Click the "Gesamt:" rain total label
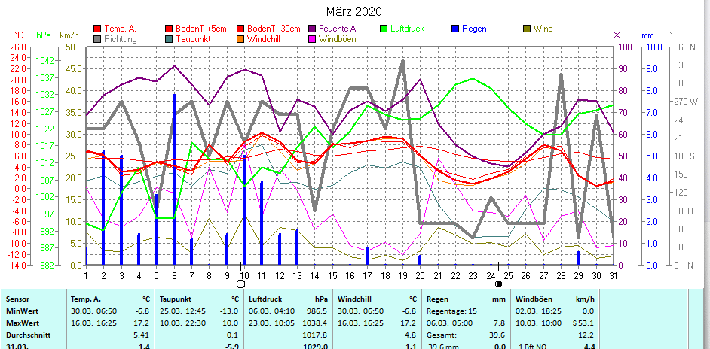The image size is (710, 349). point(441,335)
